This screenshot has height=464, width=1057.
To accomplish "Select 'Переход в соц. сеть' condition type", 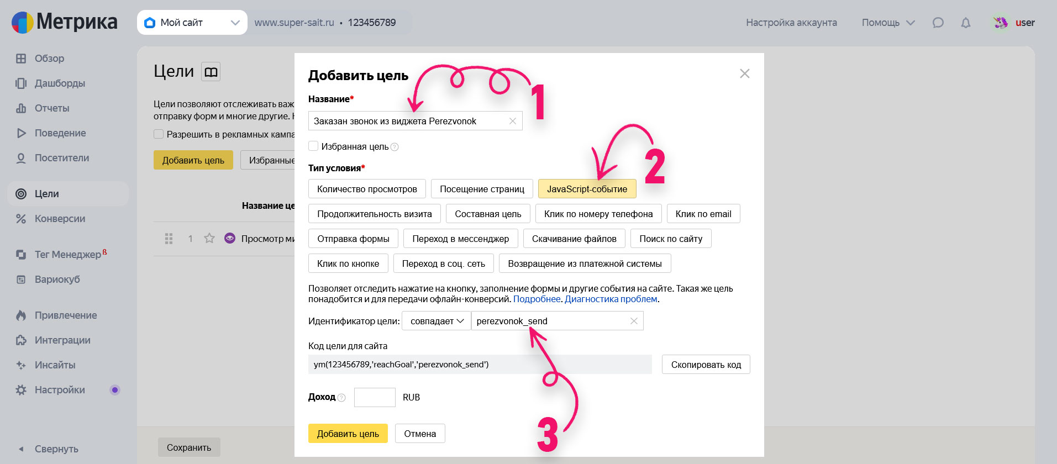I will tap(444, 263).
